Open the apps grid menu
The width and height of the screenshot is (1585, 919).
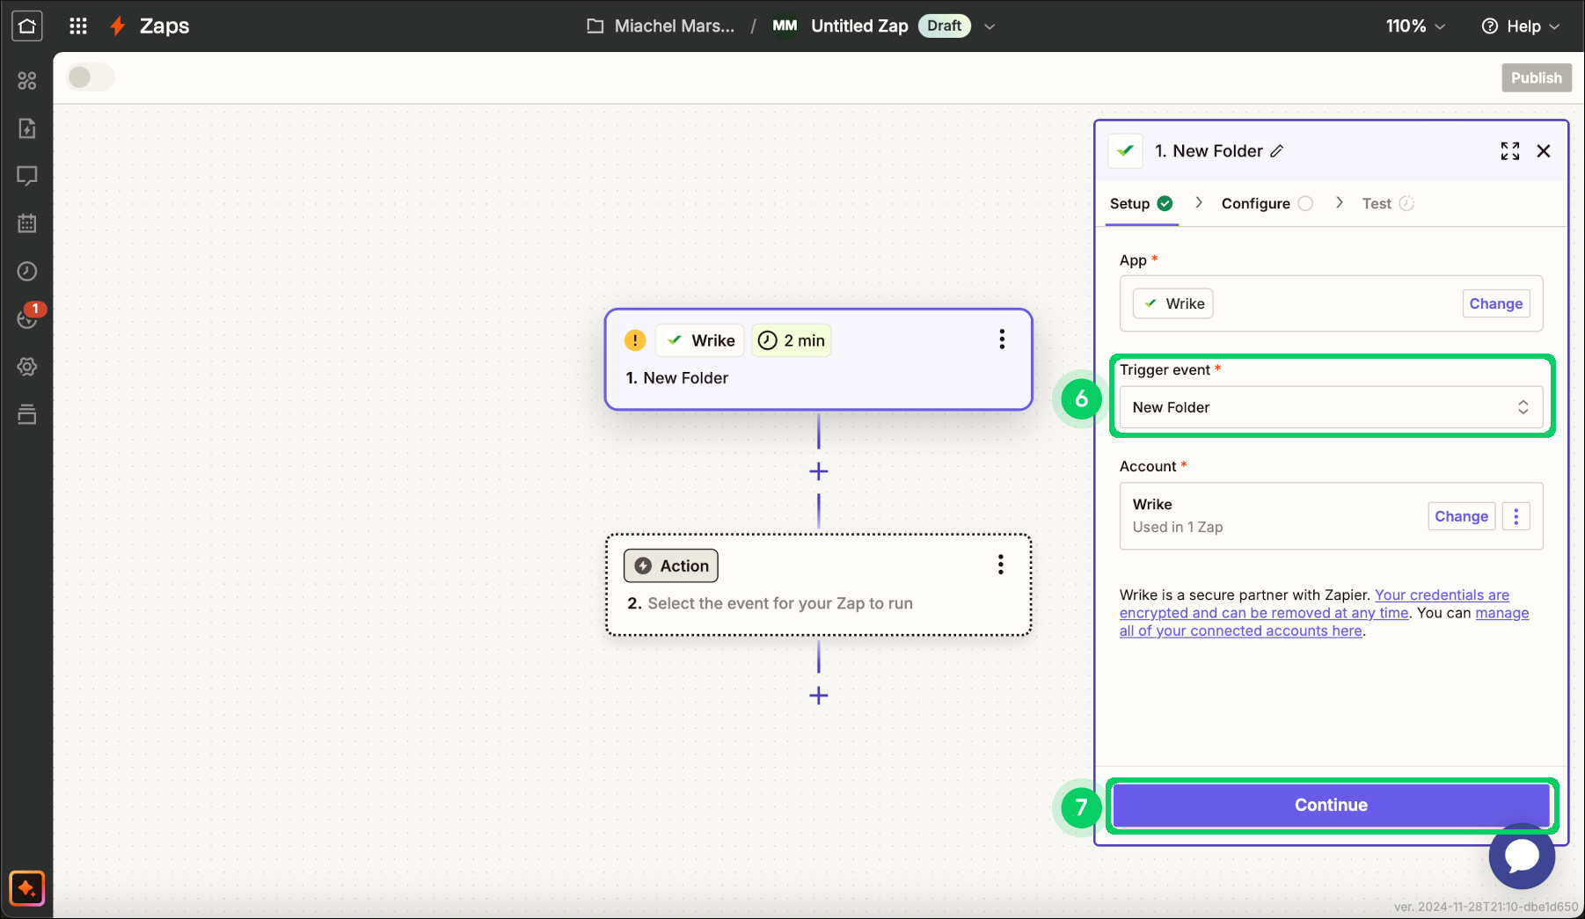click(78, 26)
